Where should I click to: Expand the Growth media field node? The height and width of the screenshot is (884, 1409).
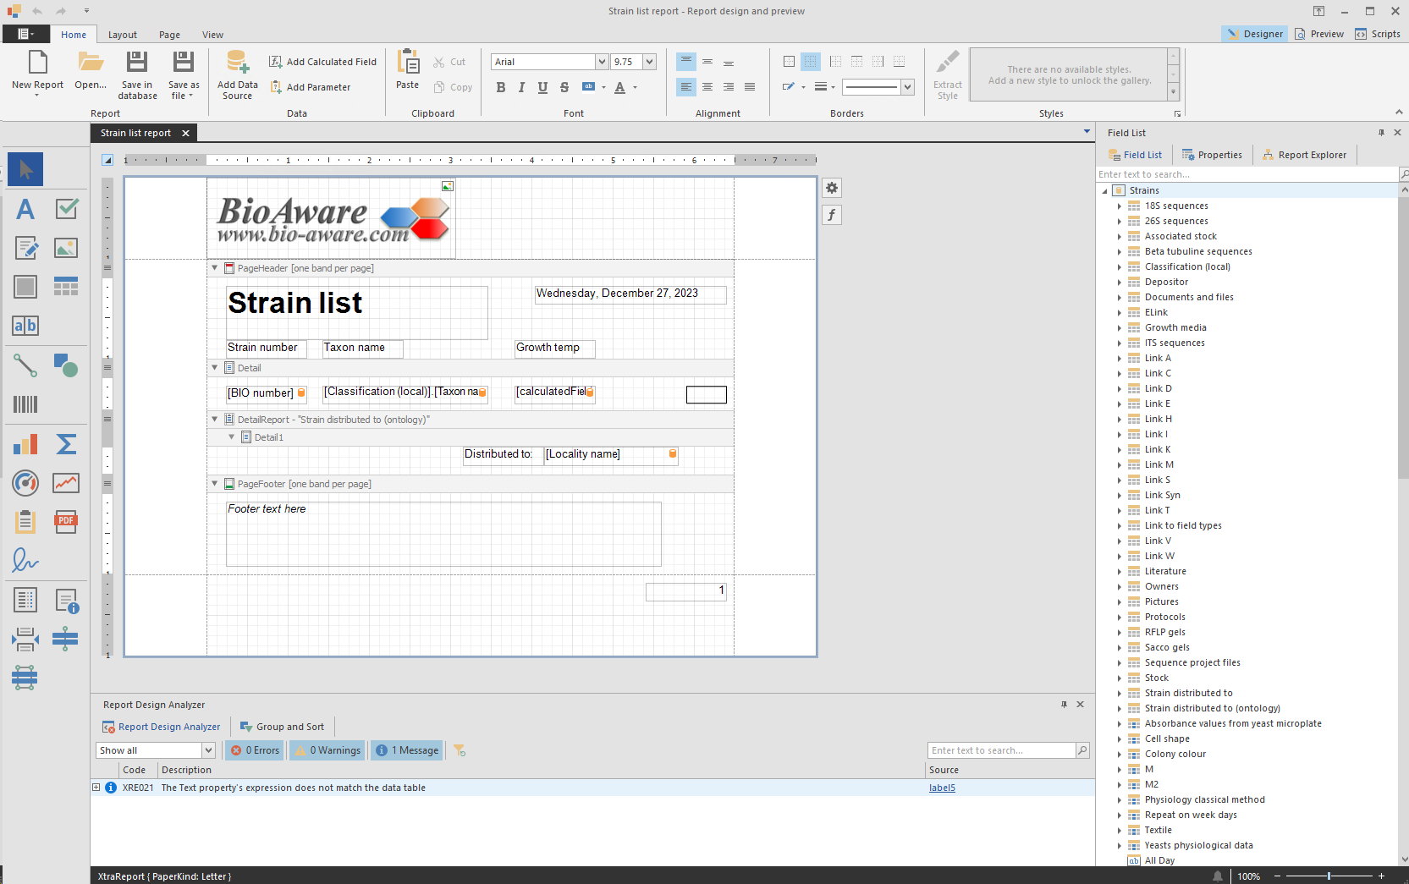pyautogui.click(x=1120, y=327)
